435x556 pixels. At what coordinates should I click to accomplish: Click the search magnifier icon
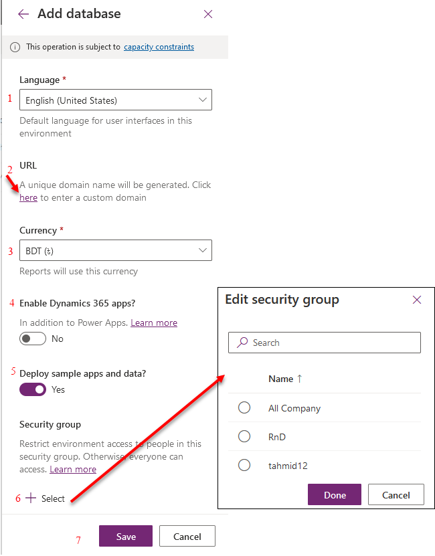242,343
